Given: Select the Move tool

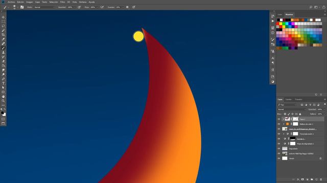Looking at the screenshot, I should (3, 17).
